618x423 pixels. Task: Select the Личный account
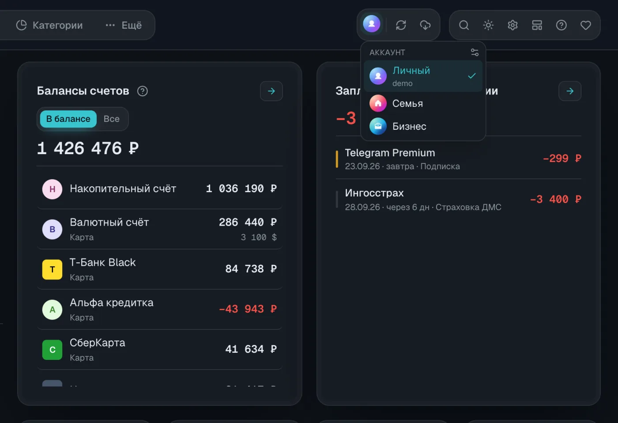click(423, 76)
